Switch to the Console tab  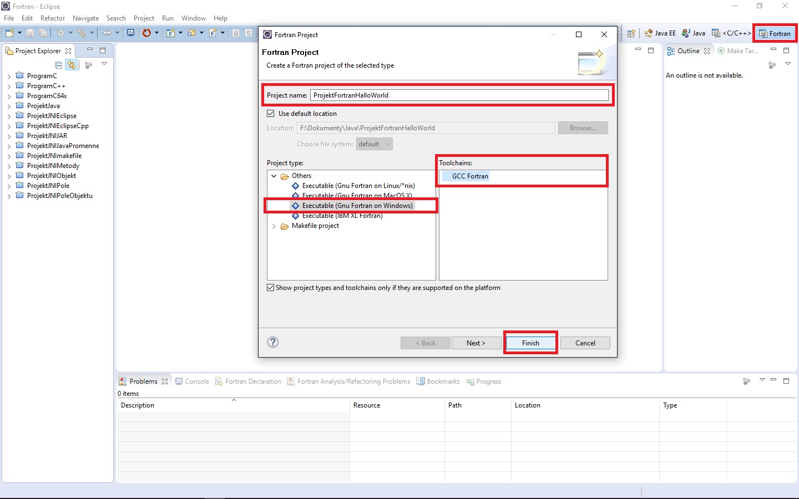tap(192, 381)
